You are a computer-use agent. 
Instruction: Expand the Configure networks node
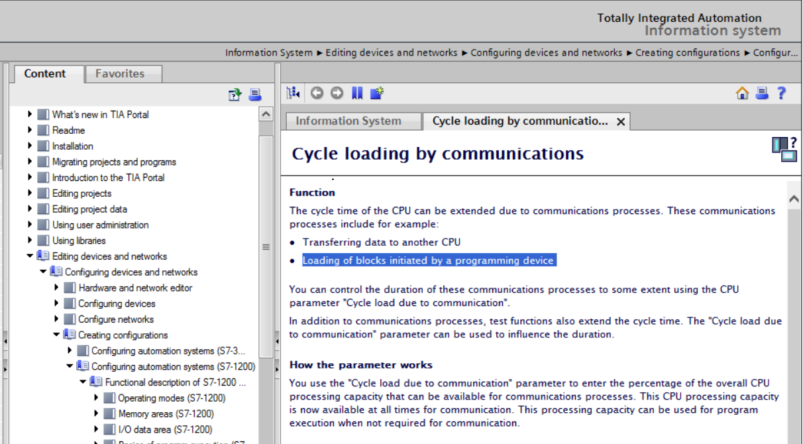point(56,319)
